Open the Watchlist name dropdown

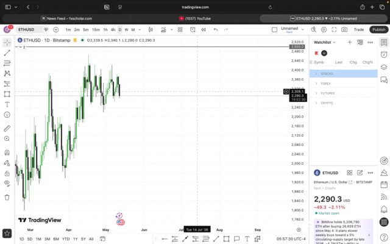pos(325,42)
